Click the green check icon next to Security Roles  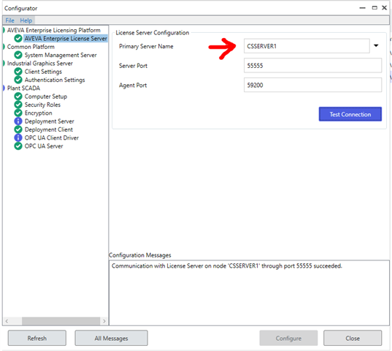[x=18, y=105]
